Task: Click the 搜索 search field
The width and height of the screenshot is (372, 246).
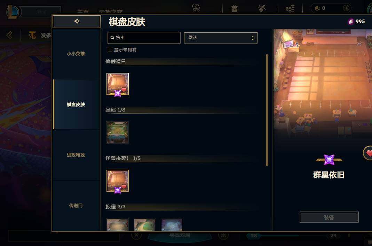Action: coord(144,38)
